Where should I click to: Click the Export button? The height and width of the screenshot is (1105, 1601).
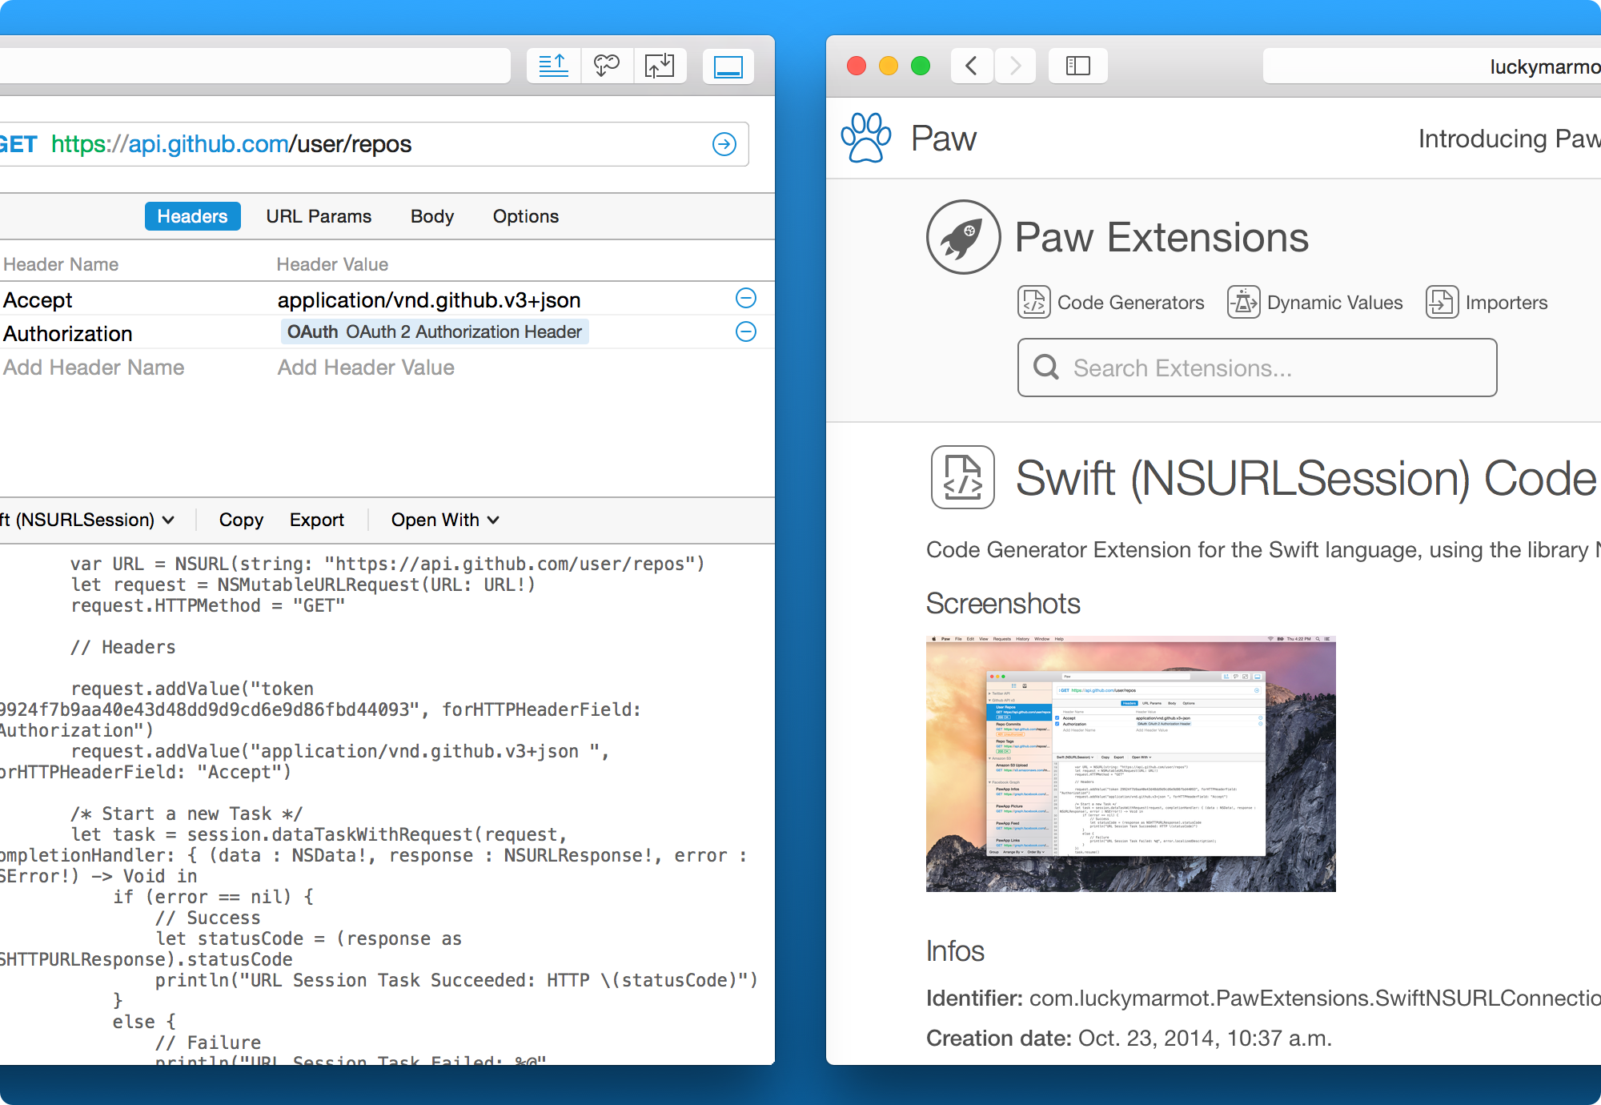[317, 520]
